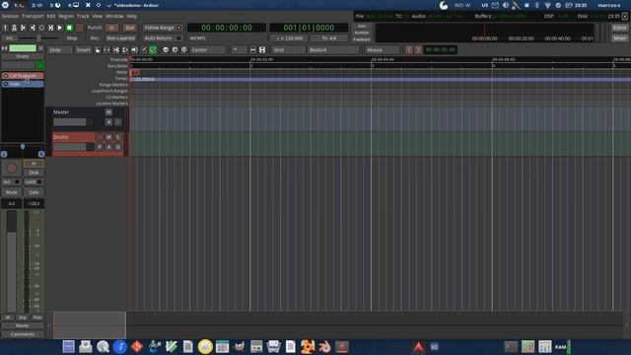
Task: Click the main timecode clock
Action: (x=227, y=28)
